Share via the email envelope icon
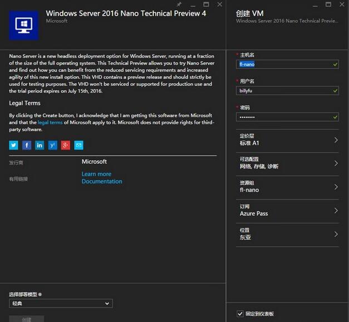Screen dimensions: 349x322 point(78,145)
